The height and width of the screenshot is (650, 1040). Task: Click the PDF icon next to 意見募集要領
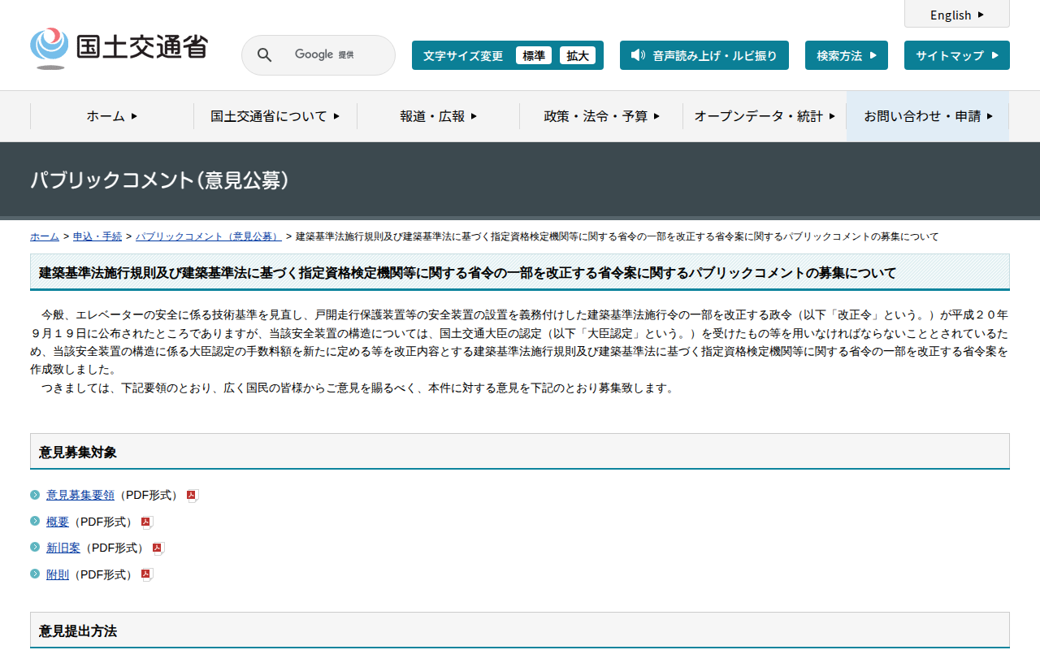(192, 496)
